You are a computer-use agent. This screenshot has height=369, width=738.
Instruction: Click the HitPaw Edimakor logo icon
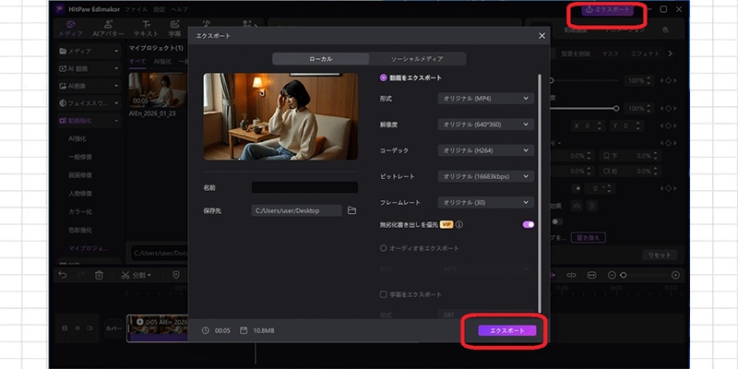coord(59,9)
